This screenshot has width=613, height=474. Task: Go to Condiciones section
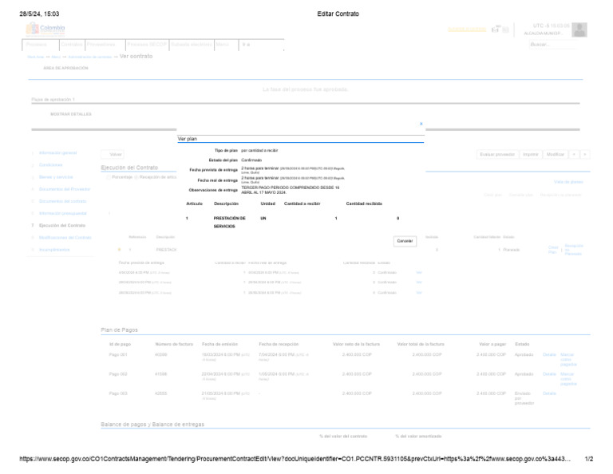[50, 165]
